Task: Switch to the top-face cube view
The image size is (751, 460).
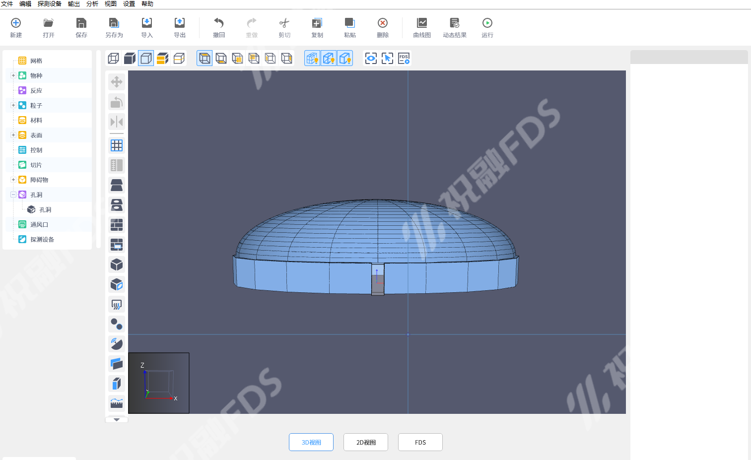Action: pyautogui.click(x=205, y=59)
